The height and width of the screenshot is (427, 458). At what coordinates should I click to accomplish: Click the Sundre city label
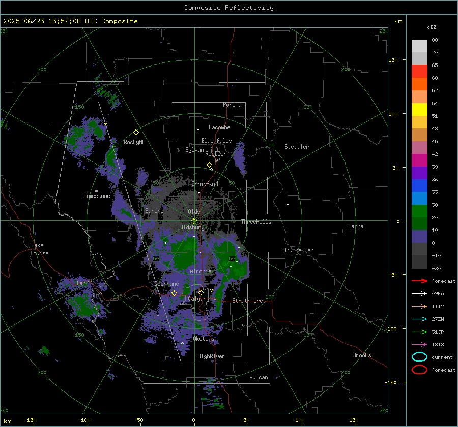coord(154,210)
